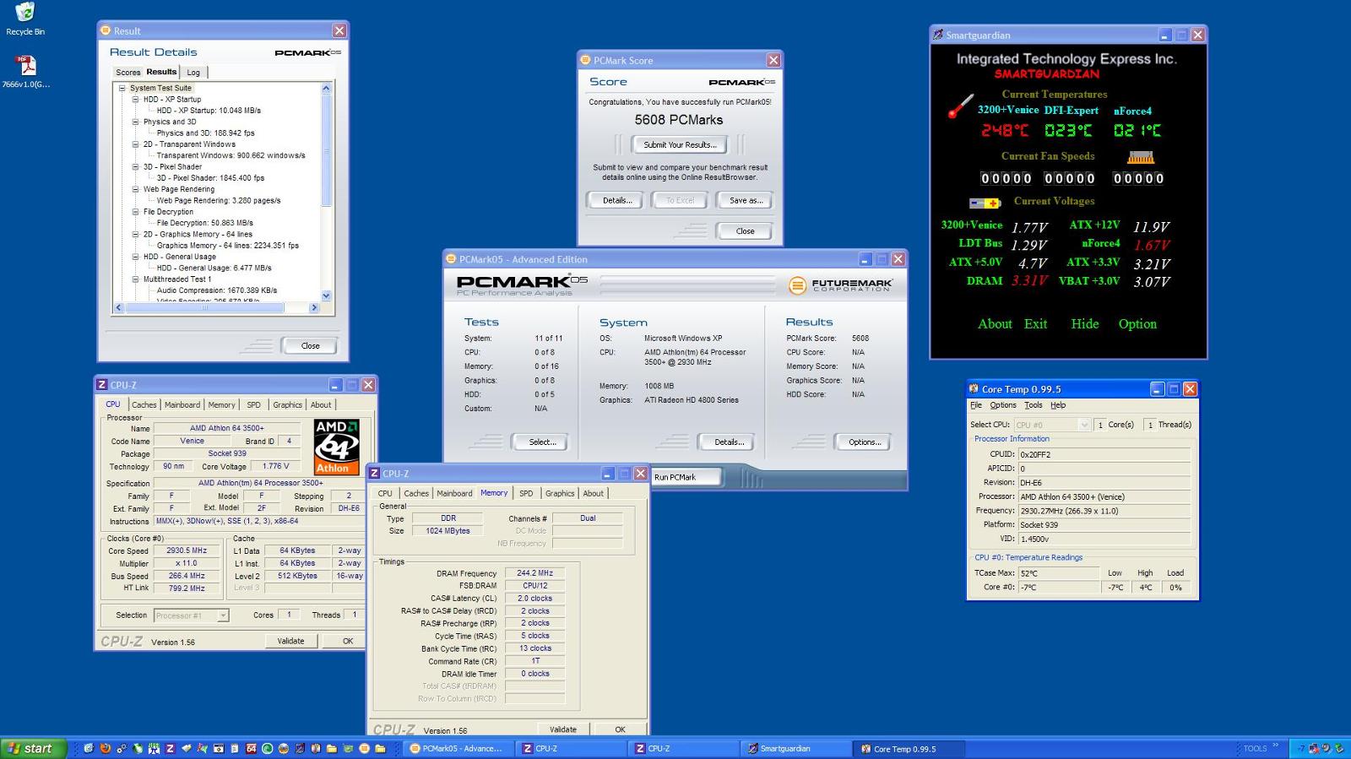Click the 5608 PCMarks score text
This screenshot has width=1351, height=759.
pyautogui.click(x=679, y=120)
